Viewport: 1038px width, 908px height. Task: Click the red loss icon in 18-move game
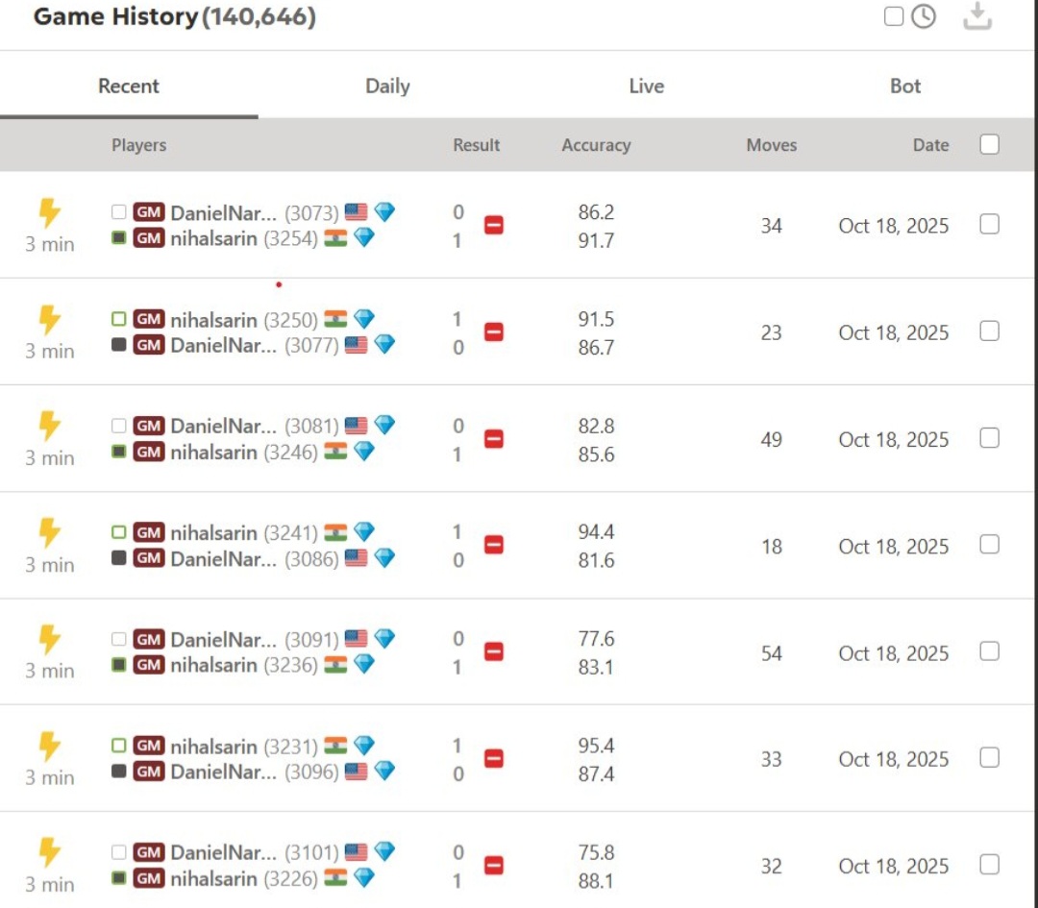494,545
